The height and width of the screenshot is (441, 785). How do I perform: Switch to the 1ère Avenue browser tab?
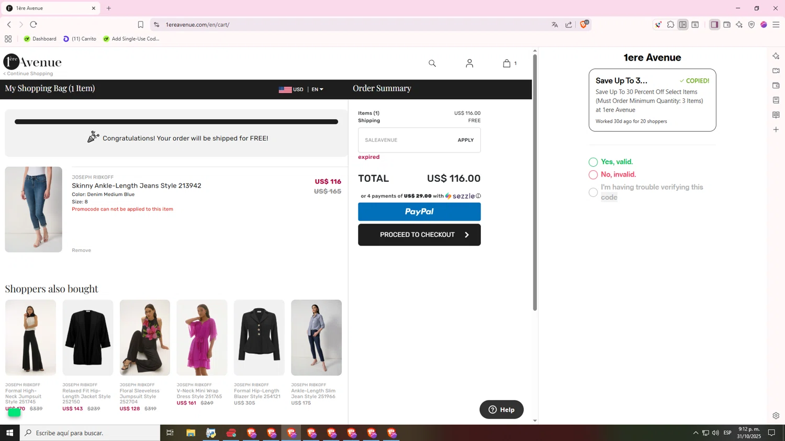coord(50,8)
